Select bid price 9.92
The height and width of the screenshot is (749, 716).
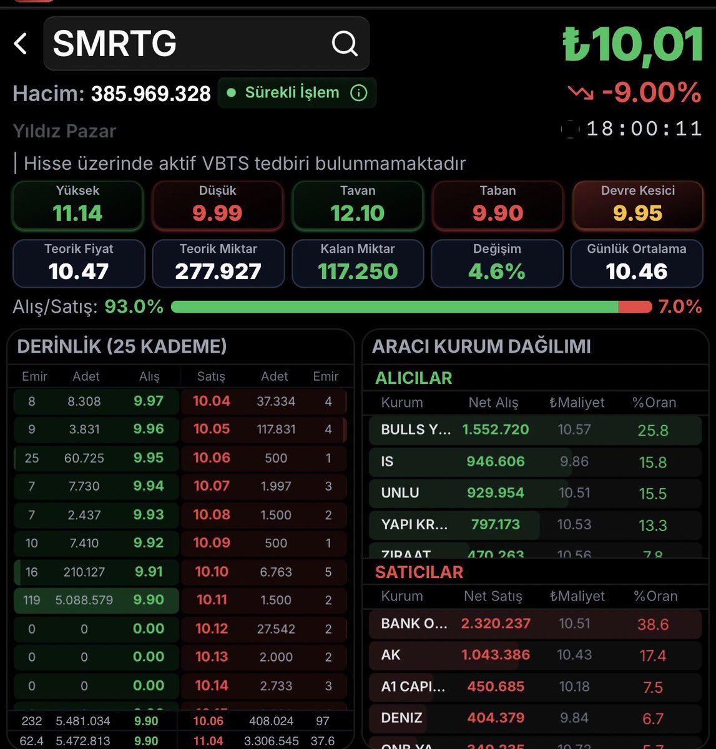[x=149, y=543]
